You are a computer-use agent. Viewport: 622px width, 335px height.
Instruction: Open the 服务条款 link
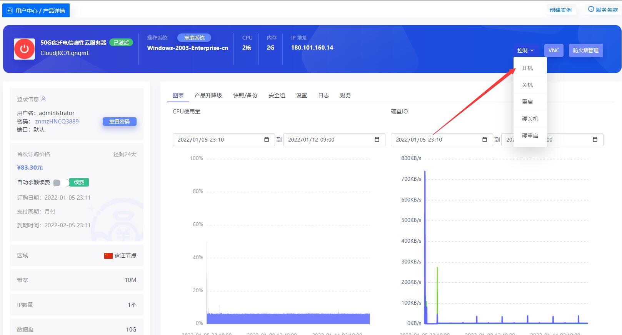tap(607, 10)
